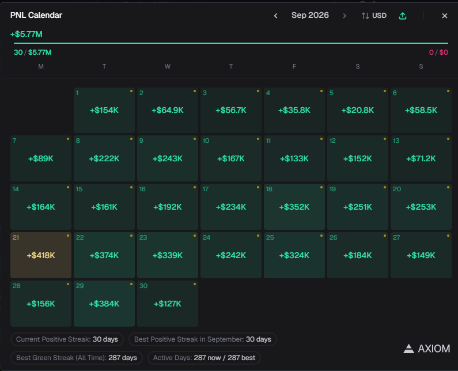Select day 30 cell showing +$127K
The width and height of the screenshot is (458, 371).
coord(168,304)
